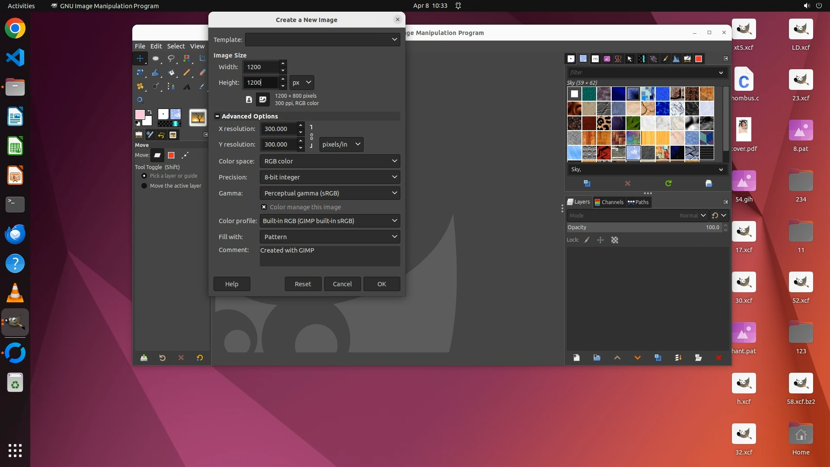This screenshot has width=830, height=467.
Task: Select the Heal bandage tool
Action: (140, 86)
